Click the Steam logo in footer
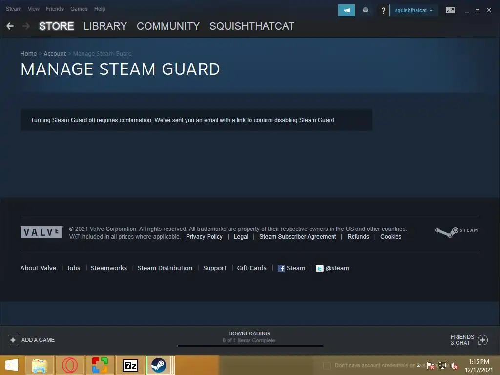 [x=457, y=232]
